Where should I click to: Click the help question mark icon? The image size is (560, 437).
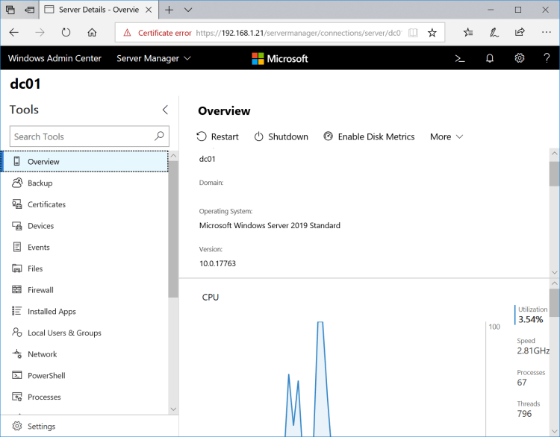pyautogui.click(x=547, y=58)
